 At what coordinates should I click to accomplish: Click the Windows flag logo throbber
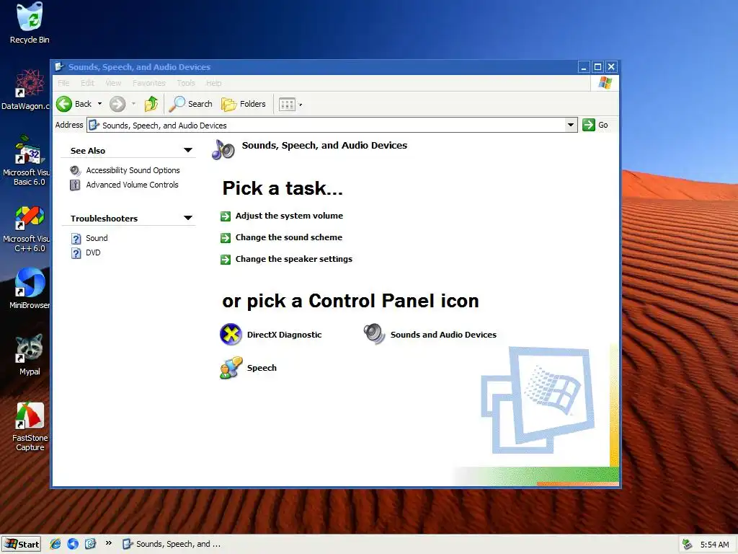(605, 83)
